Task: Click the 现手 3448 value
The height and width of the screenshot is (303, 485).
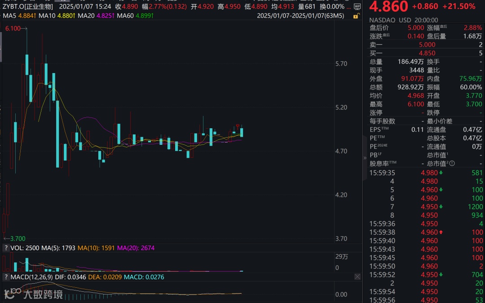Action: [416, 70]
